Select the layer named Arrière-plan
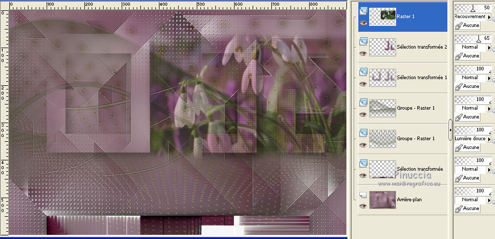This screenshot has height=239, width=495. tap(409, 200)
